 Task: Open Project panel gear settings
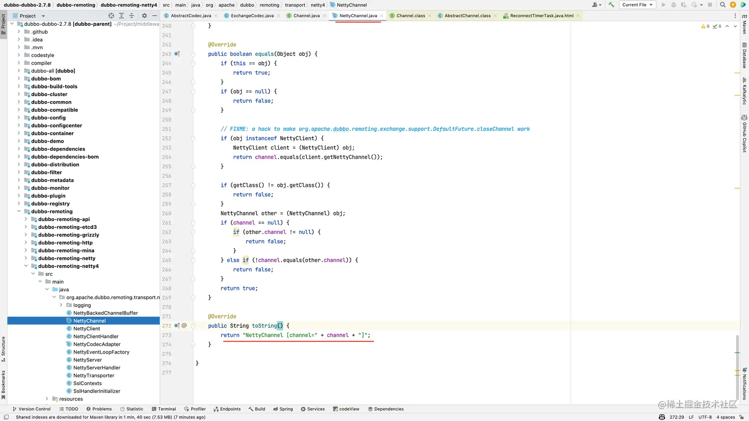[144, 16]
